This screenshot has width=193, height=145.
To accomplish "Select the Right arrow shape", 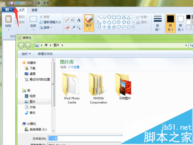I will pos(119,22).
